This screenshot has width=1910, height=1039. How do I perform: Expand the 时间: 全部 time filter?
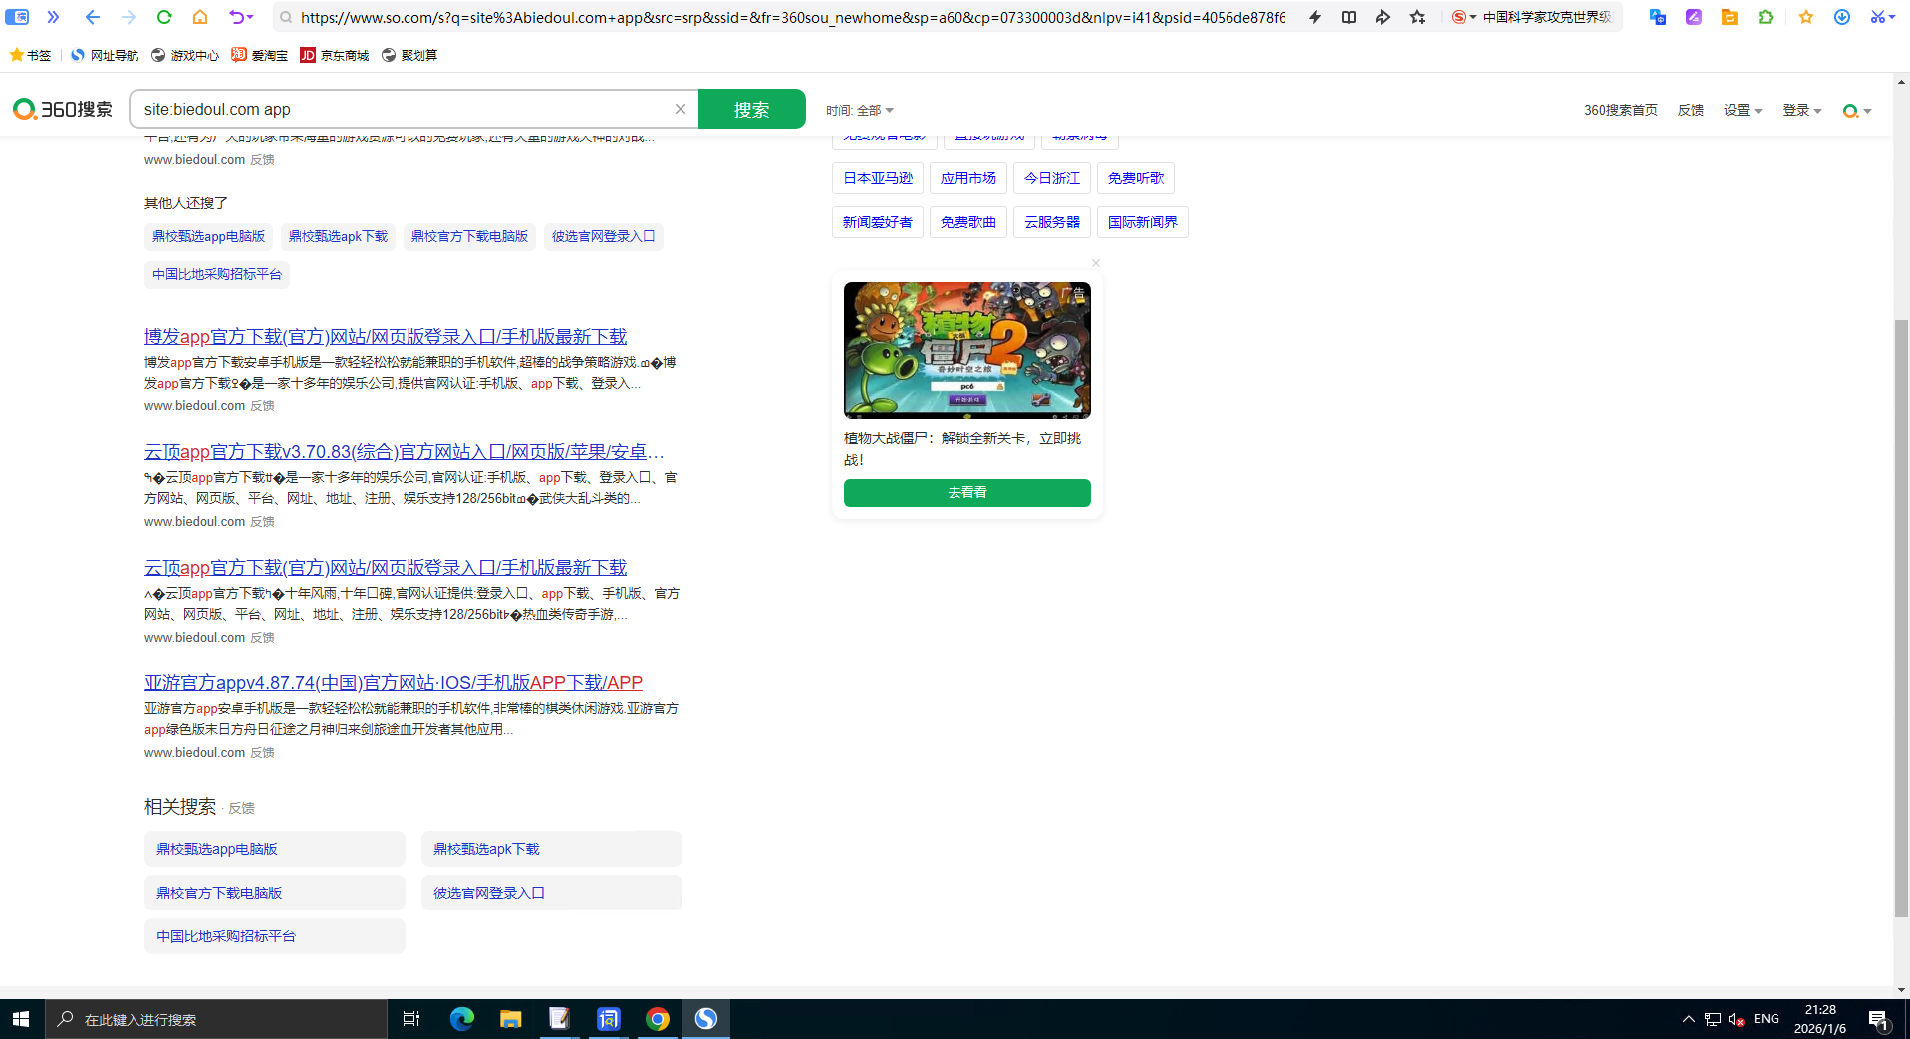859,110
